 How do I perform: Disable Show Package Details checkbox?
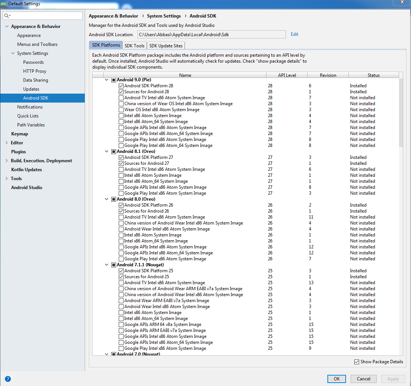356,362
